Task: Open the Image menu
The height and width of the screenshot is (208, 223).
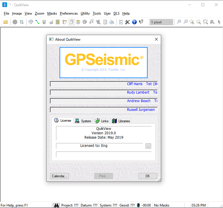Action: coord(17,13)
